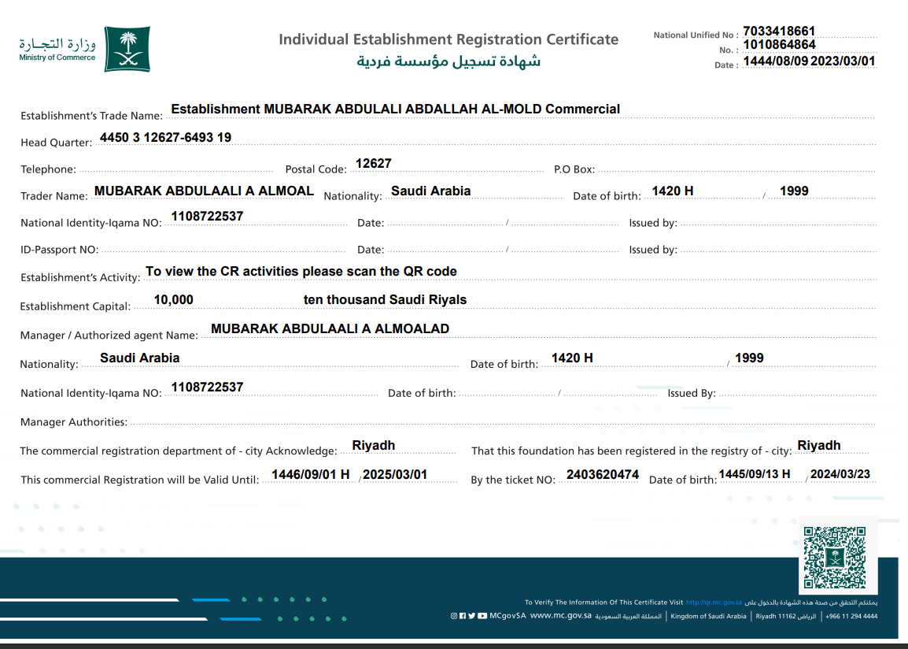
Task: Click the Manager name MUBARAK ABDULAALI A ALMOALAD
Action: [330, 329]
